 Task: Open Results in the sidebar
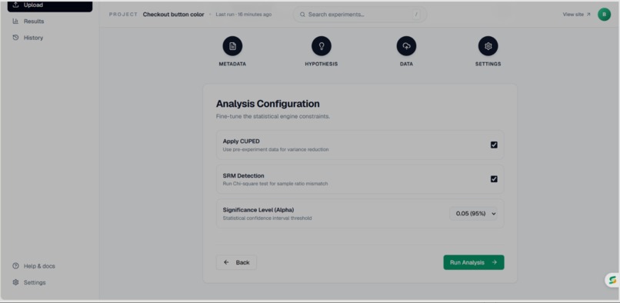tap(34, 22)
